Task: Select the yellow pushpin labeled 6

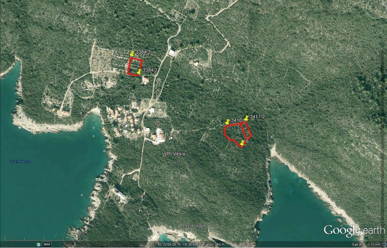Action: click(242, 143)
